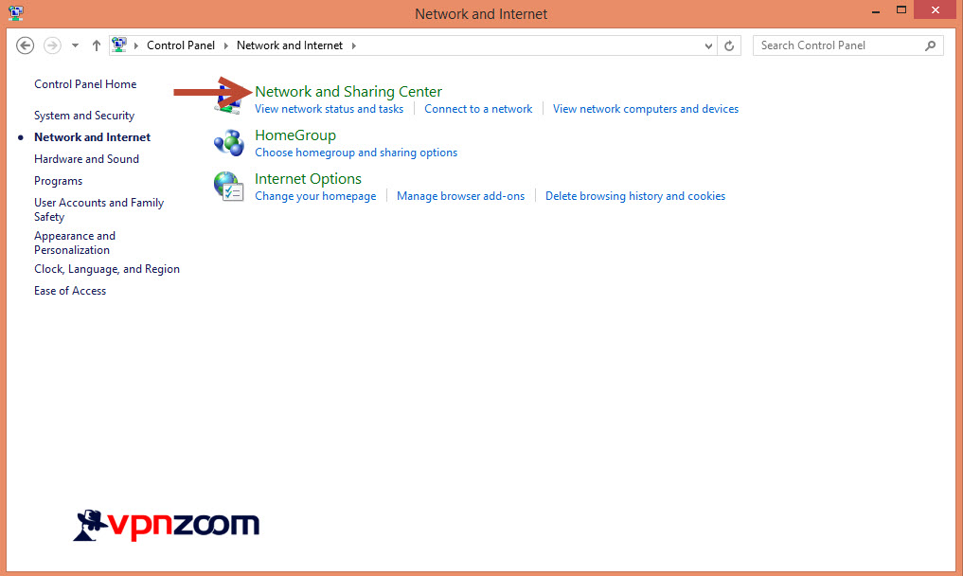Go up one level with Up arrow
The image size is (963, 576).
pos(97,45)
